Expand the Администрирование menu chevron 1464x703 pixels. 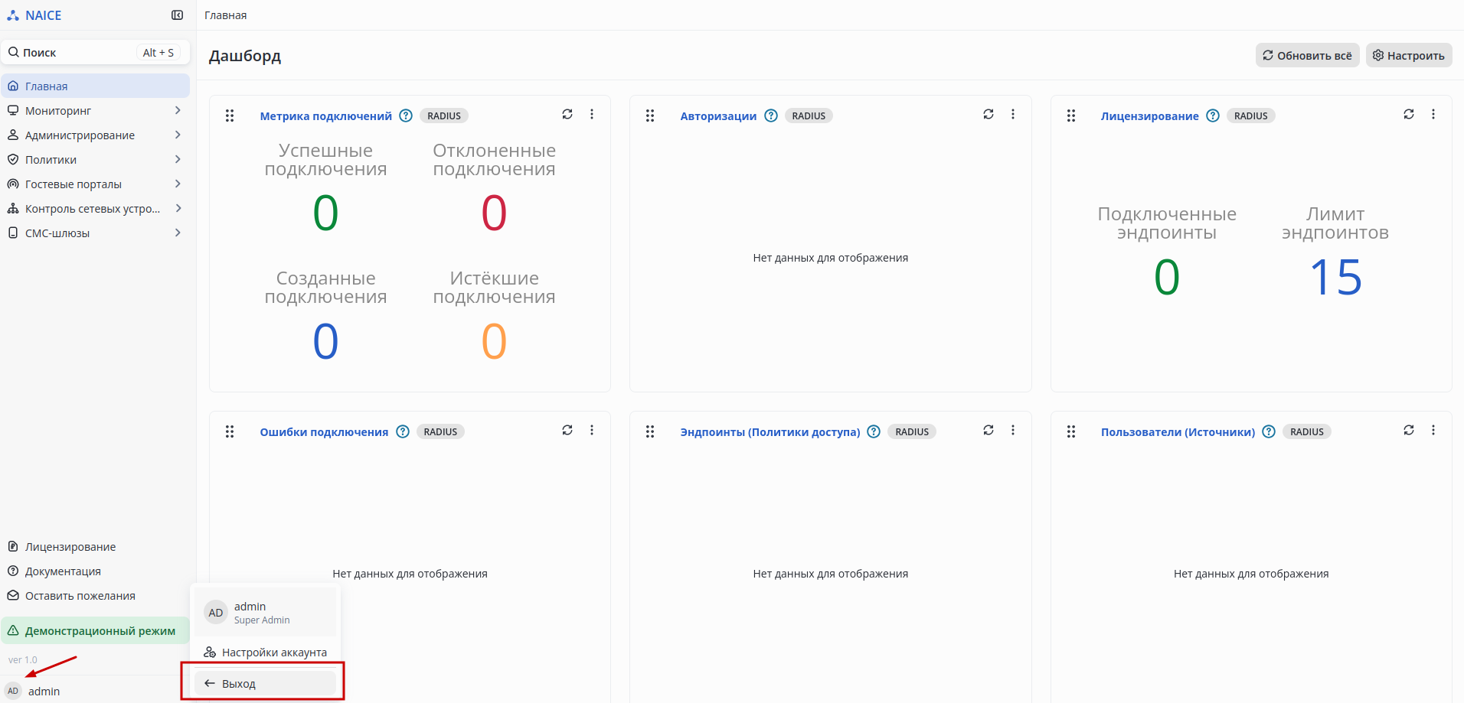[178, 135]
